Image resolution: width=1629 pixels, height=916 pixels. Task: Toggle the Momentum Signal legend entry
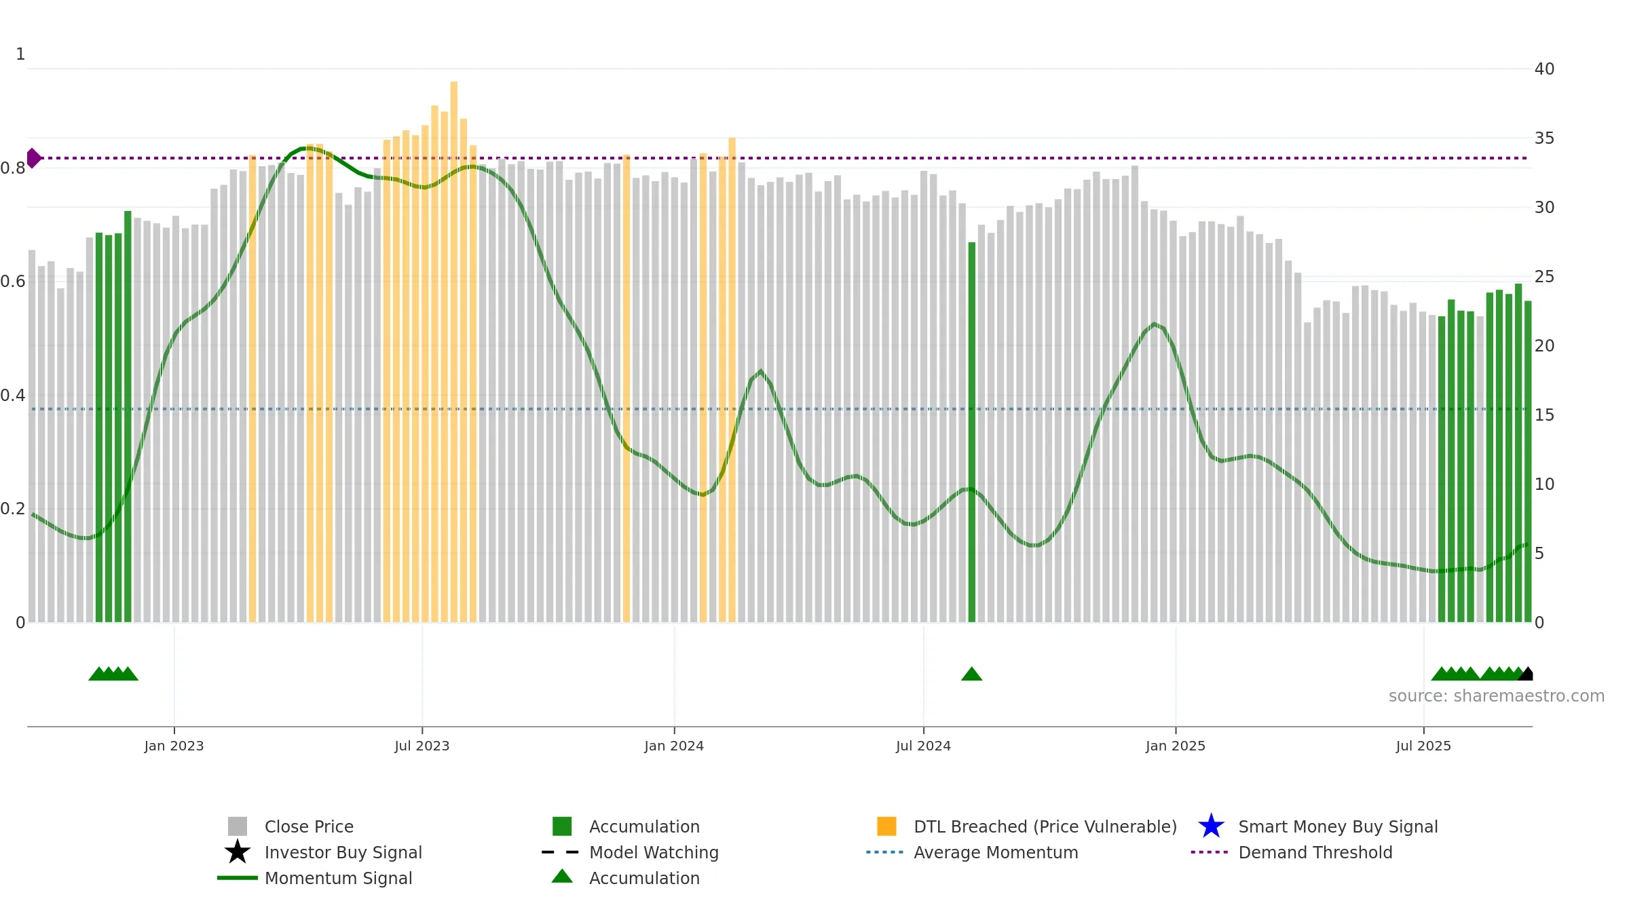tap(338, 878)
